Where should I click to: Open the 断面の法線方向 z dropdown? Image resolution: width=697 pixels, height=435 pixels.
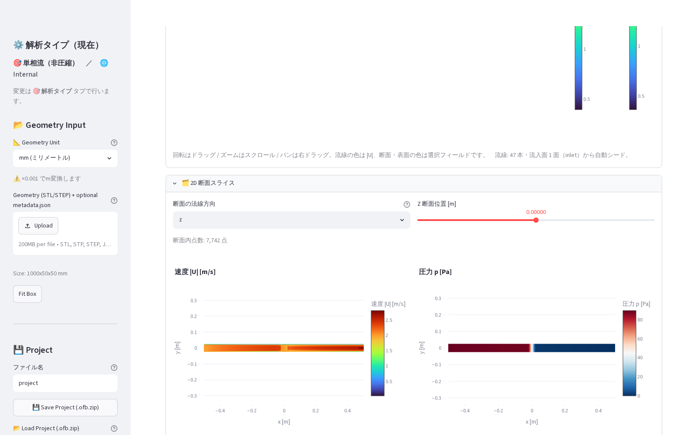pos(291,220)
